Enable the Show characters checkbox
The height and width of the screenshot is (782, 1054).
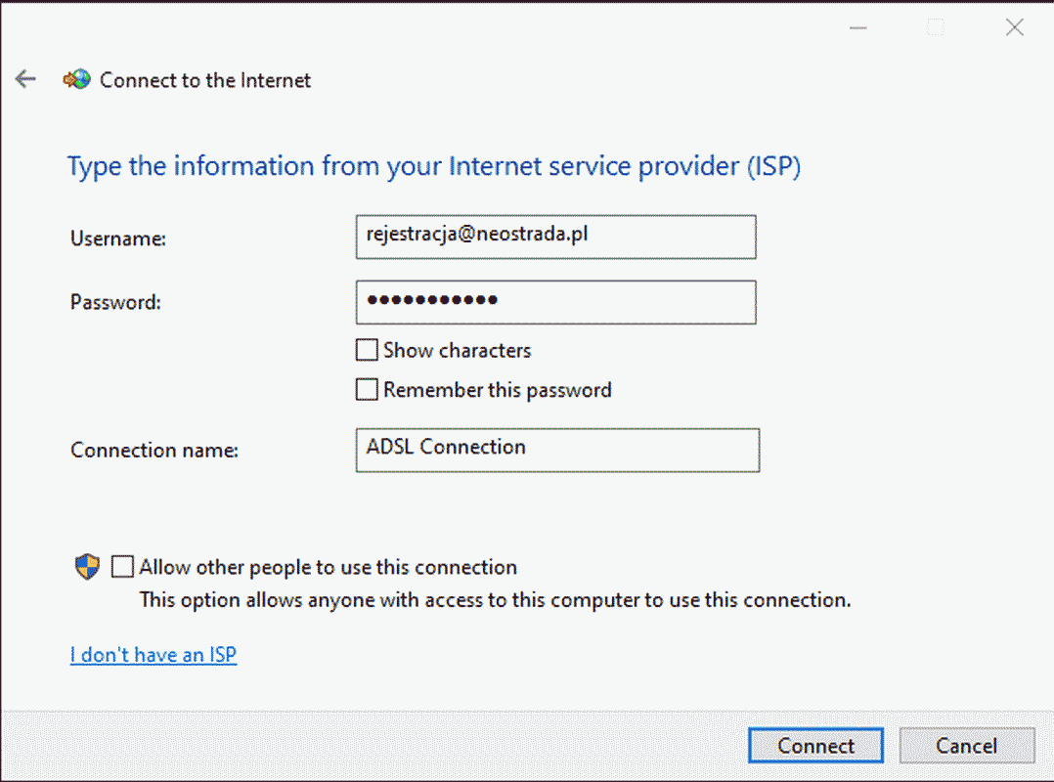coord(367,350)
